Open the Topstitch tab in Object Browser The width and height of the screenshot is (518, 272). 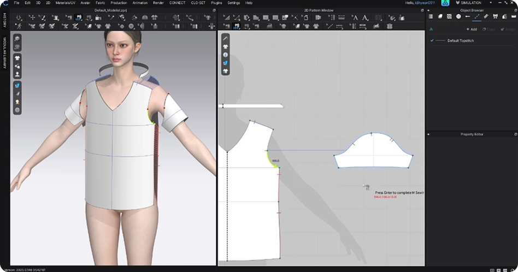477,17
